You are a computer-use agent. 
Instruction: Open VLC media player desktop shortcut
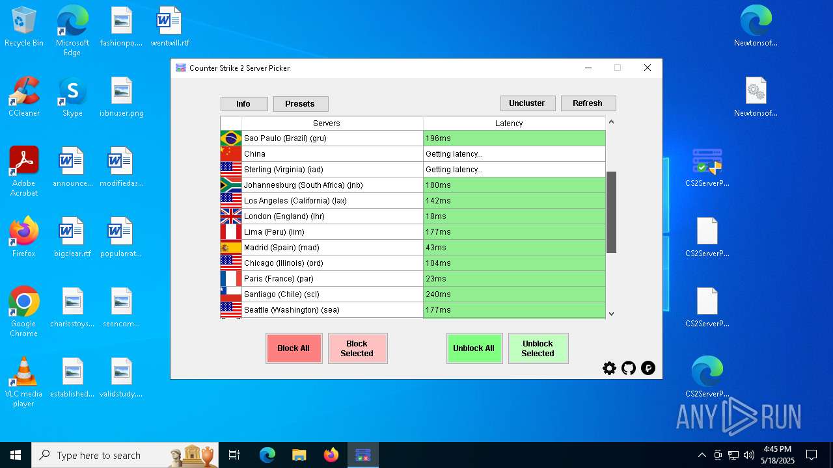[x=24, y=382]
